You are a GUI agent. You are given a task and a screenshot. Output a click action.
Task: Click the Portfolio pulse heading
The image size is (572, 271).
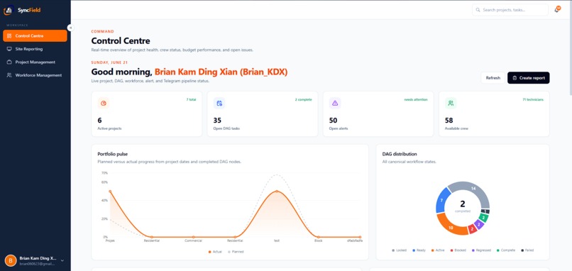[113, 154]
